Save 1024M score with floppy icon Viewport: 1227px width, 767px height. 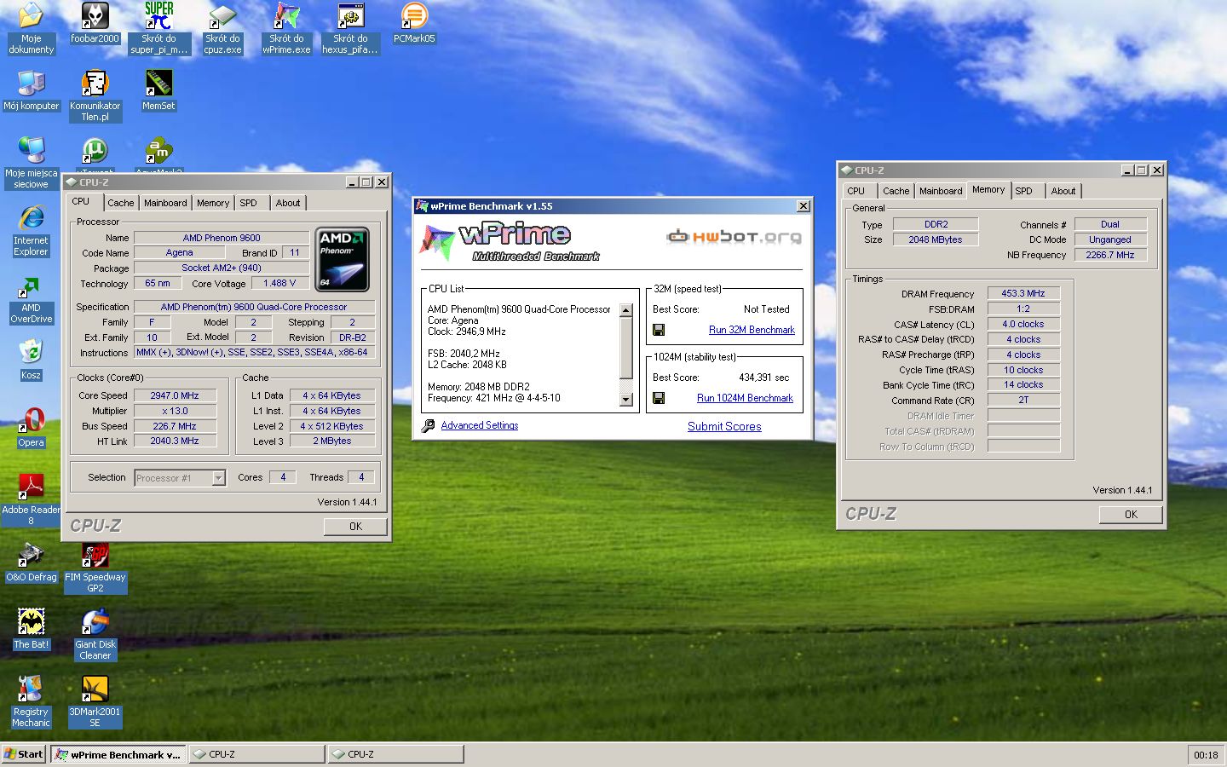[659, 398]
